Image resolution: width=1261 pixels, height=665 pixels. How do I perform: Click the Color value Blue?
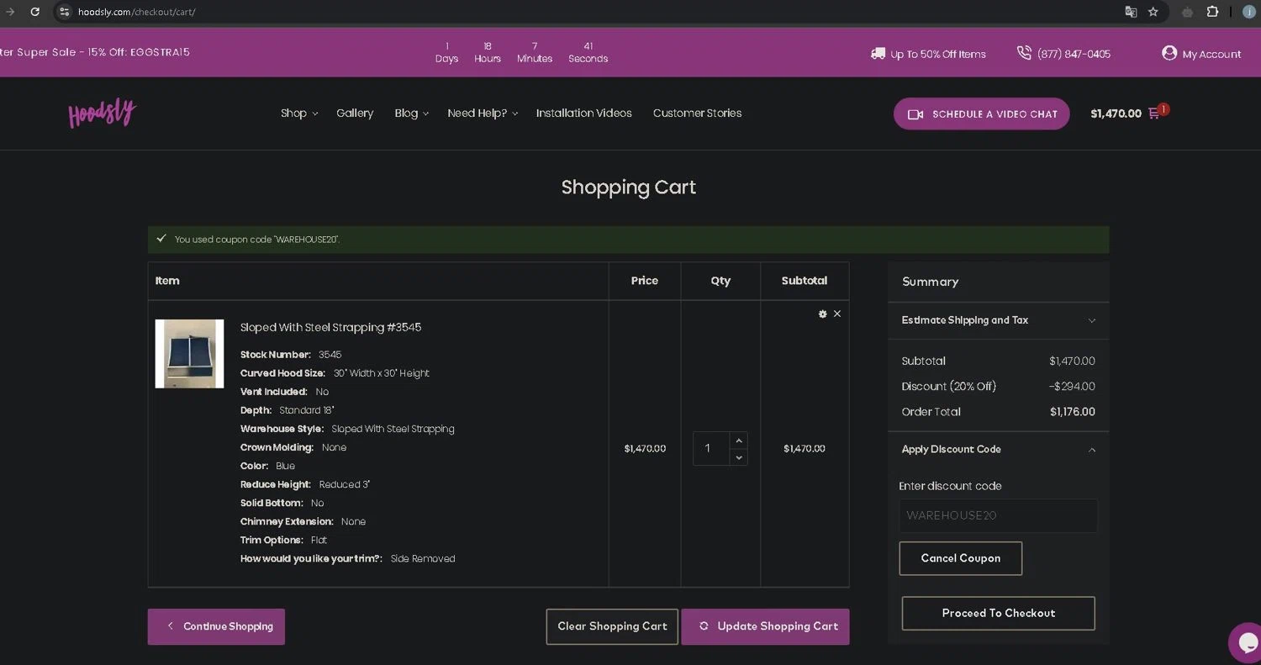click(285, 466)
